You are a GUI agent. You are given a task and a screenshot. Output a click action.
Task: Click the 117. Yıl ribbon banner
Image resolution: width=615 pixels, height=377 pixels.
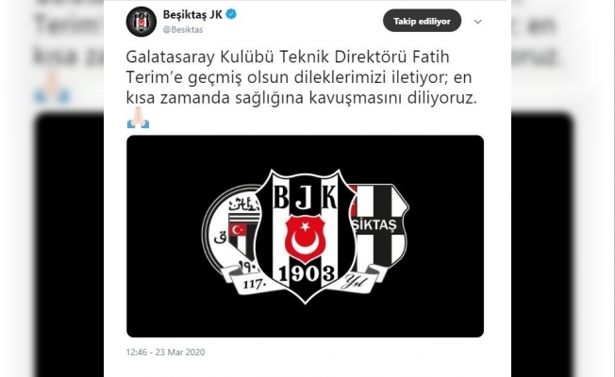pyautogui.click(x=306, y=281)
